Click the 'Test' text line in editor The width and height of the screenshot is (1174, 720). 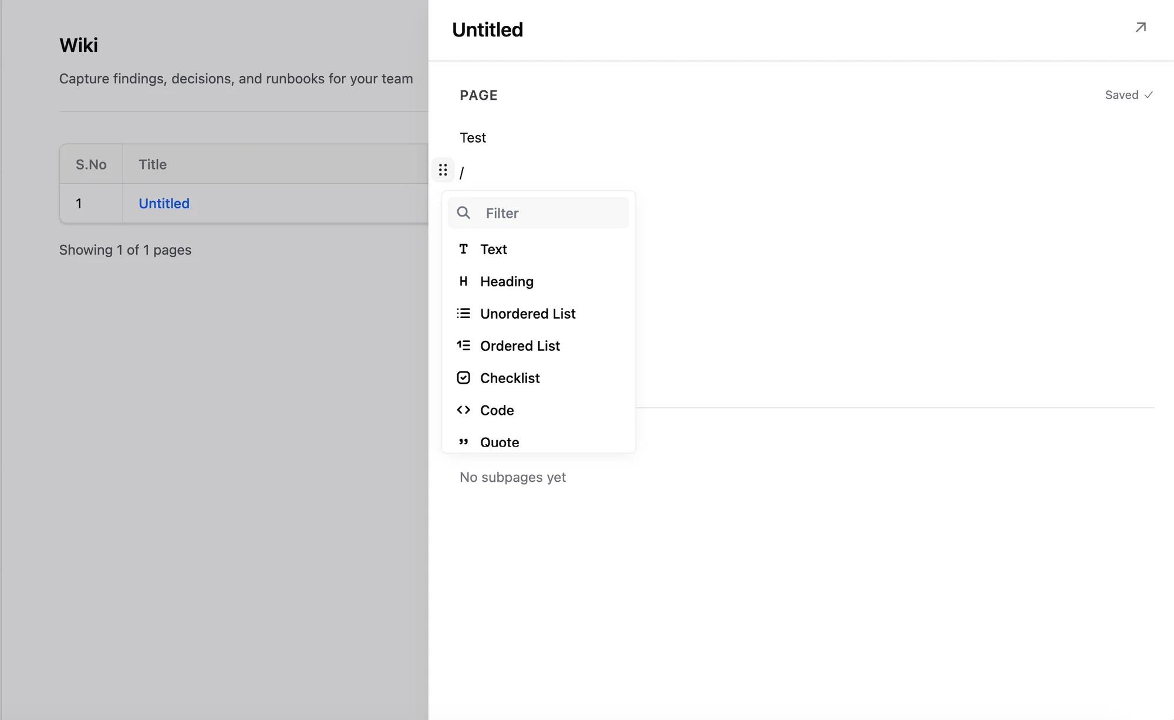[473, 138]
